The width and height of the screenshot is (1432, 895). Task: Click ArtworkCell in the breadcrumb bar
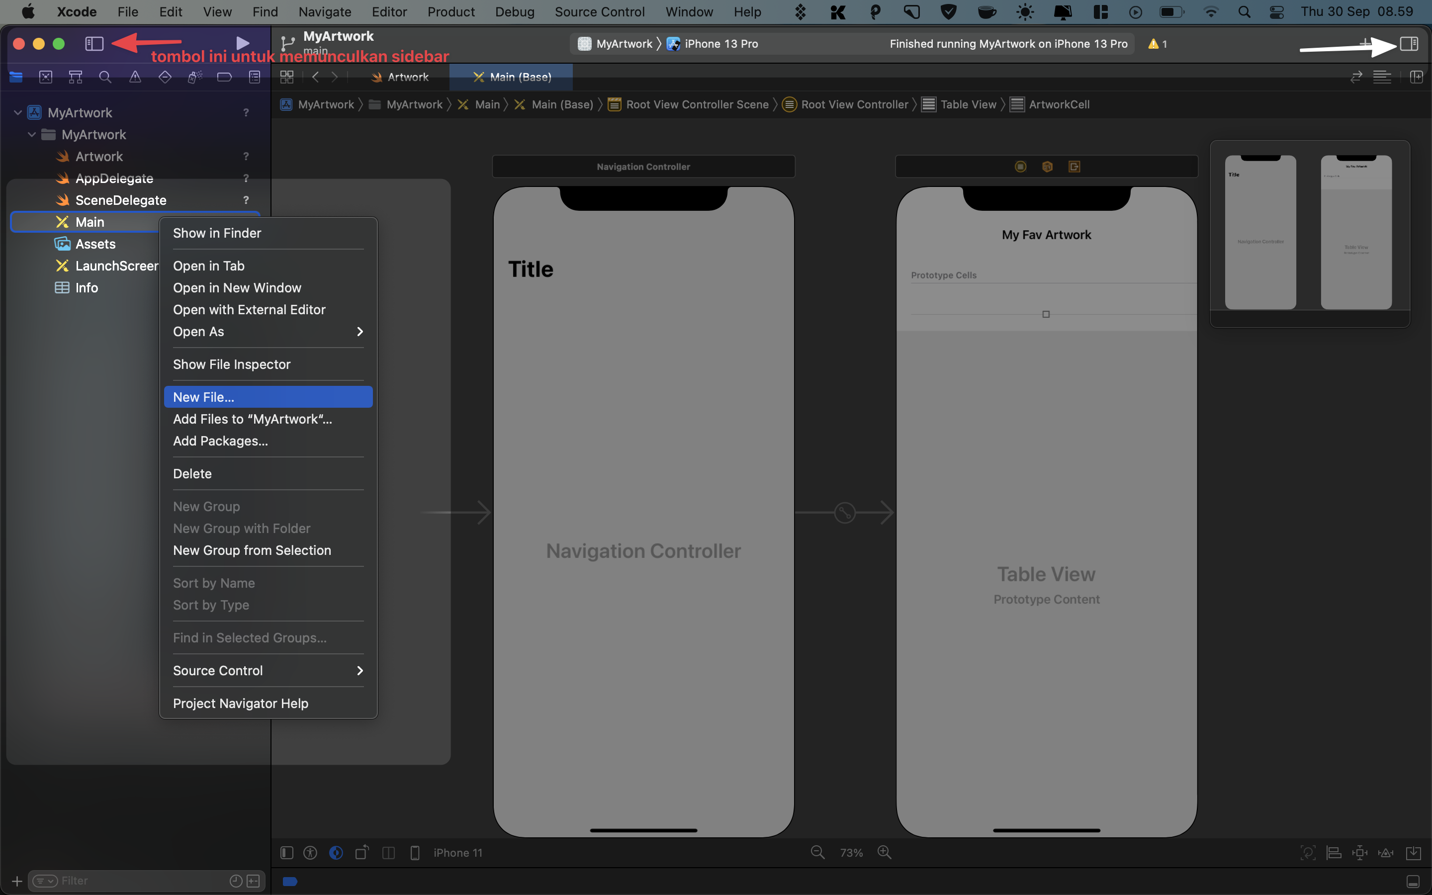click(1050, 105)
